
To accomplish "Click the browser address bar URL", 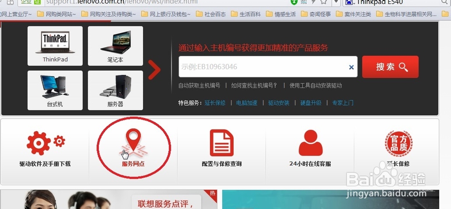I will coord(122,2).
